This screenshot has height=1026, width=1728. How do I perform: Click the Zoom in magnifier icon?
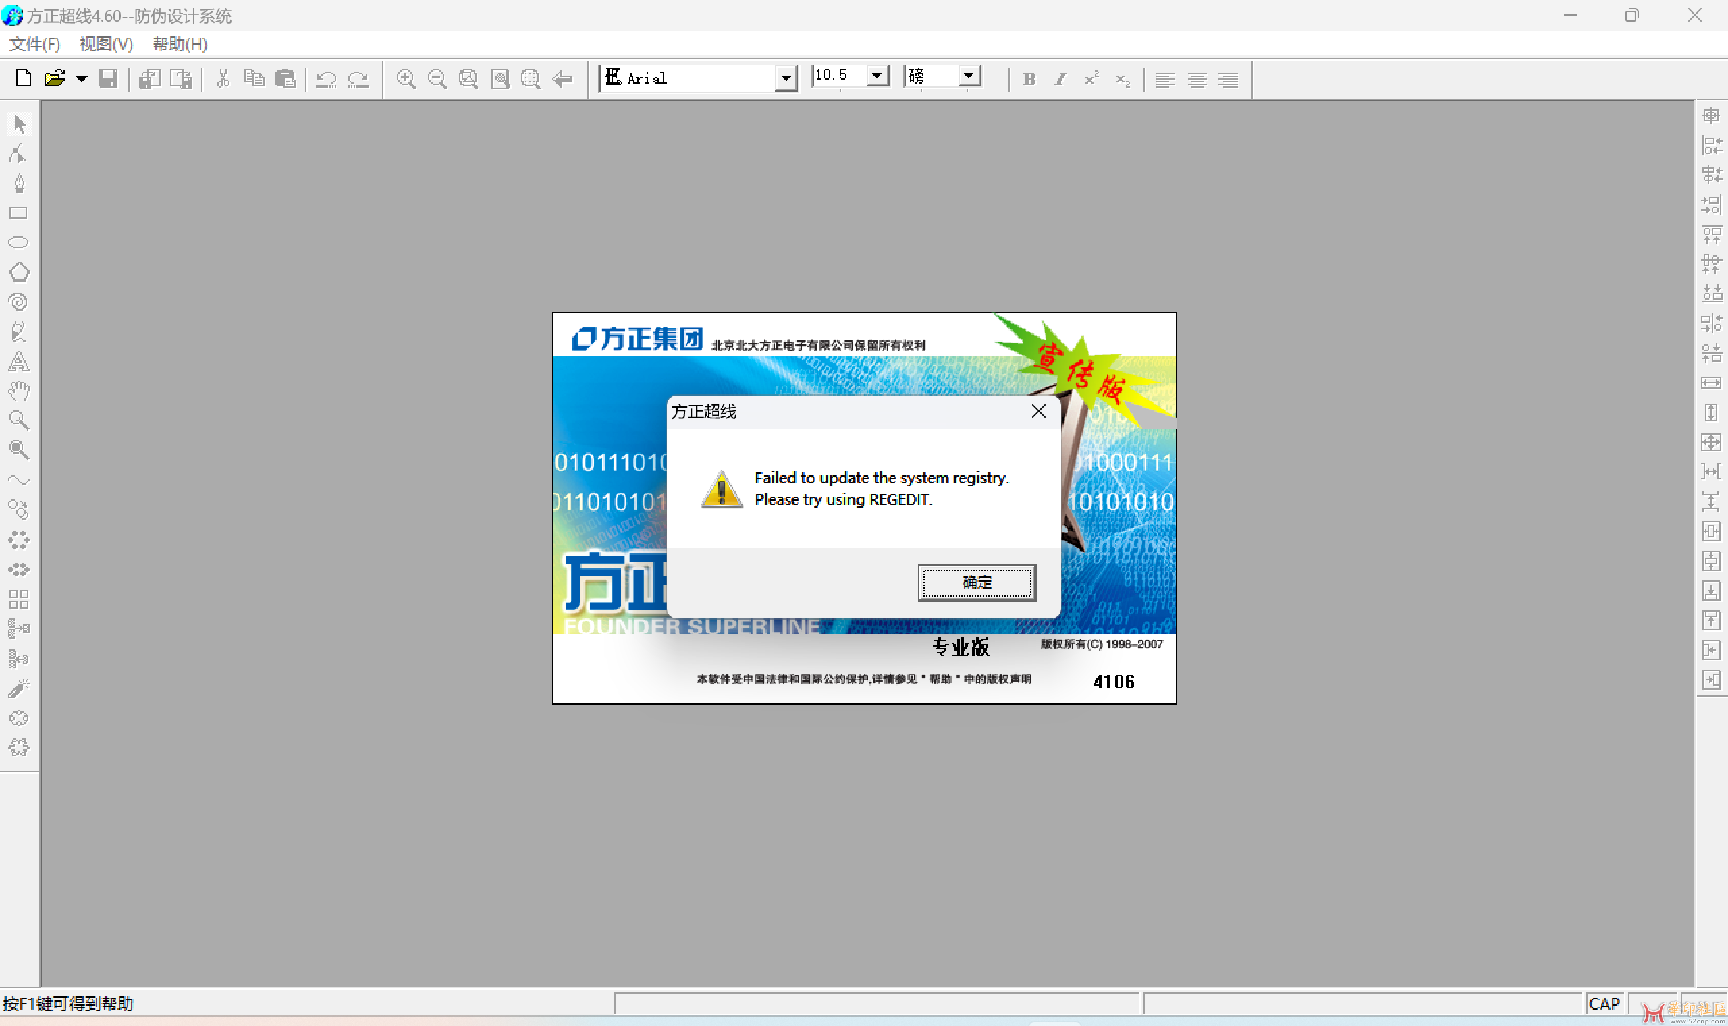pos(406,79)
